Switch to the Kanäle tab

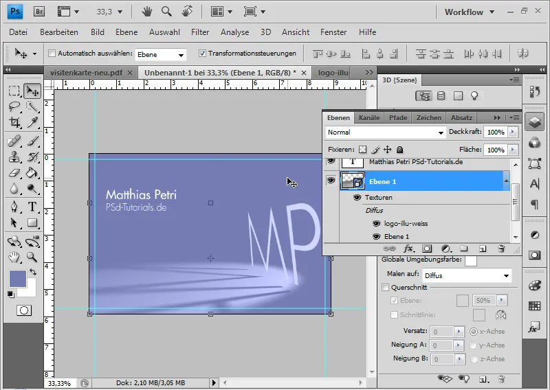[x=369, y=117]
